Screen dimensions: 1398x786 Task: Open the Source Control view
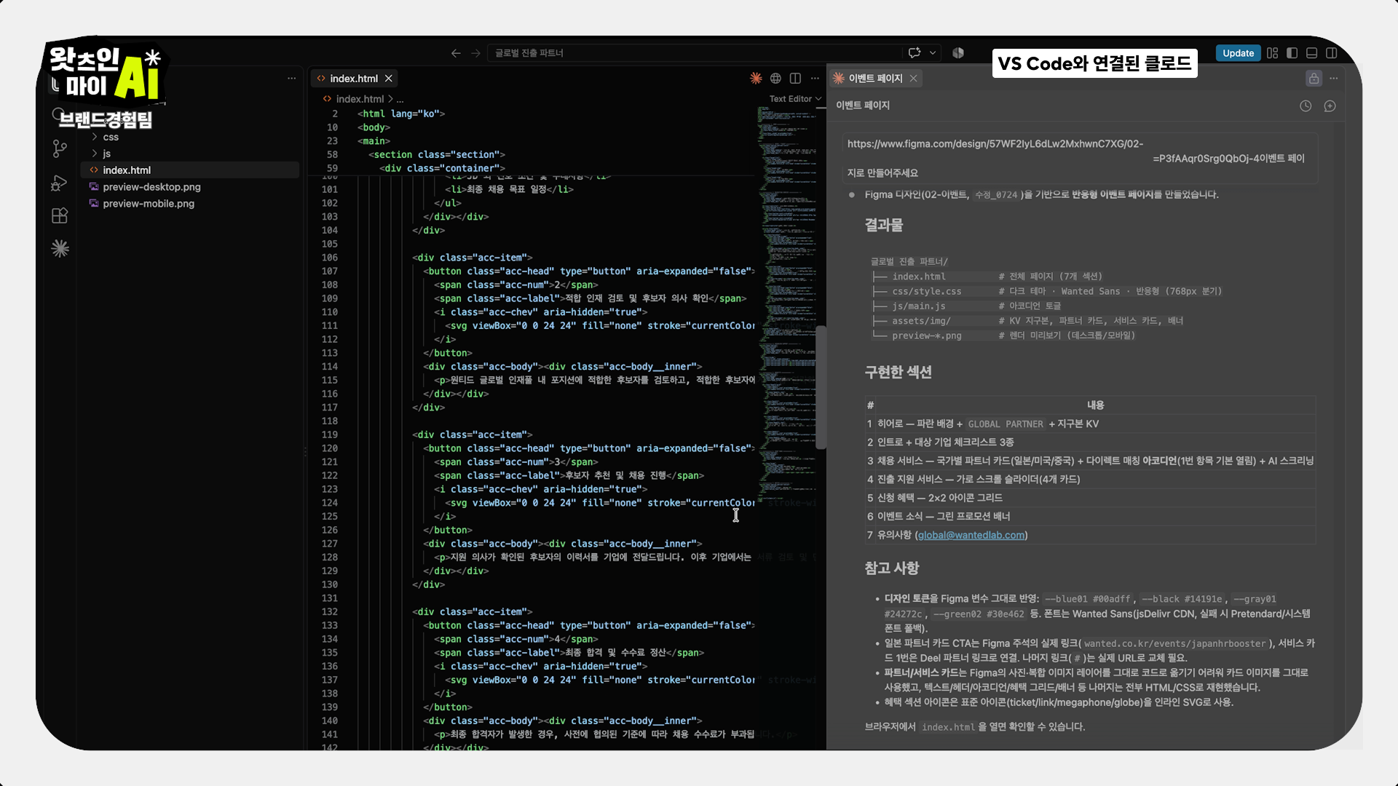coord(60,149)
